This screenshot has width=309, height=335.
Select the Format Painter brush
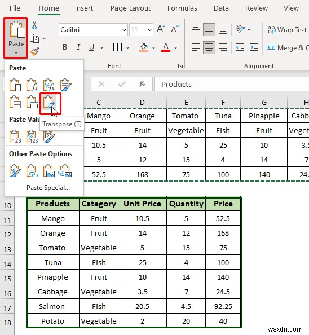coord(34,51)
